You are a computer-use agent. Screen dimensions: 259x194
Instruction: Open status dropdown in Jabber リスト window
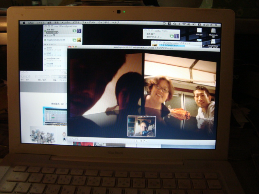(x=154, y=37)
